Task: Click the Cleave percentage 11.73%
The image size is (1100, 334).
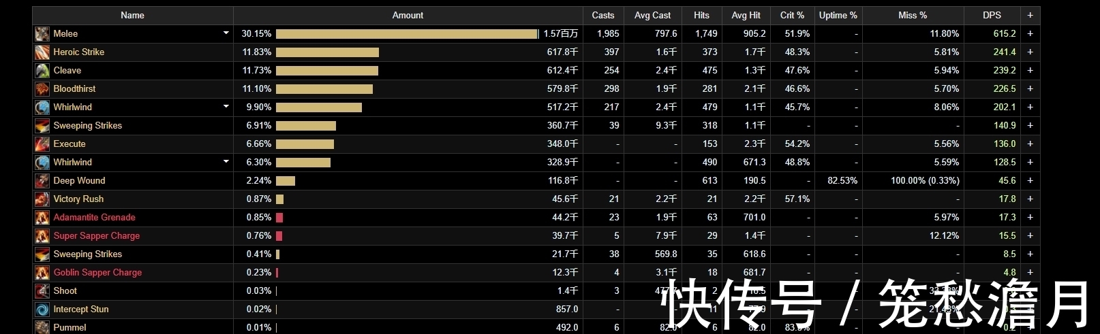Action: pos(257,70)
